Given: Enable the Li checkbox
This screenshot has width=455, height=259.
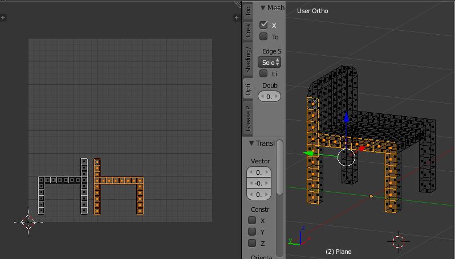Looking at the screenshot, I should (x=263, y=73).
